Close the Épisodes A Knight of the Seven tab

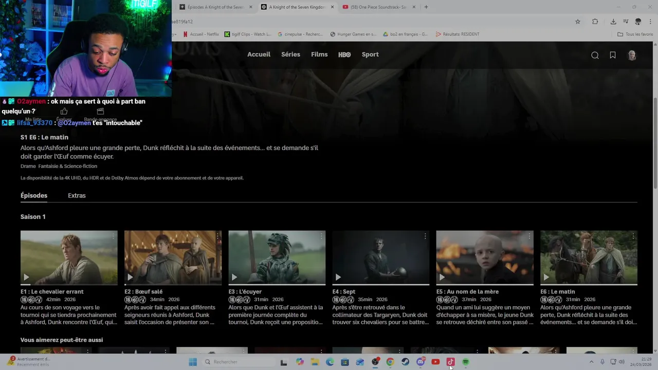click(x=251, y=7)
